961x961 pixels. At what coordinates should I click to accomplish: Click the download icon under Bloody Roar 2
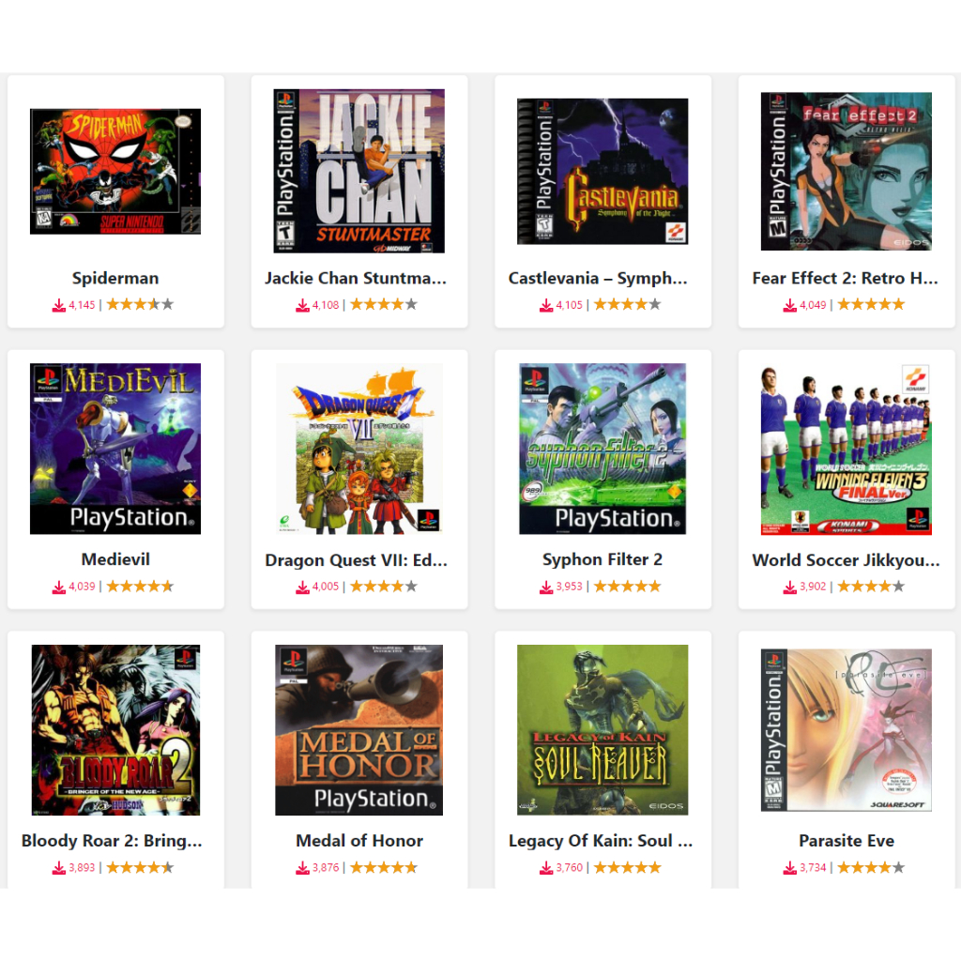(x=59, y=868)
